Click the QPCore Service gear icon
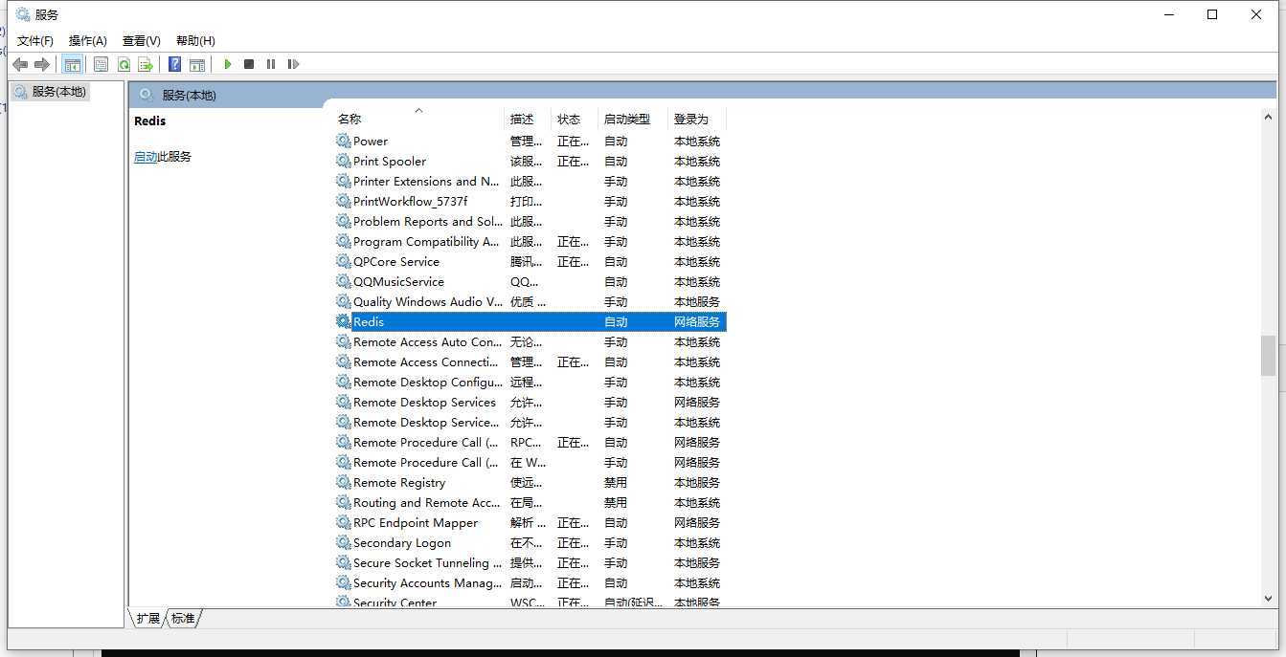The width and height of the screenshot is (1286, 657). tap(343, 261)
